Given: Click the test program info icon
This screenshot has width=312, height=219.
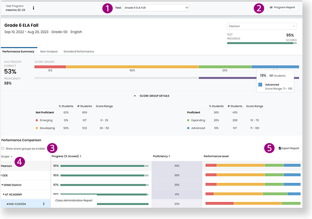Looking at the screenshot, I should click(34, 8).
